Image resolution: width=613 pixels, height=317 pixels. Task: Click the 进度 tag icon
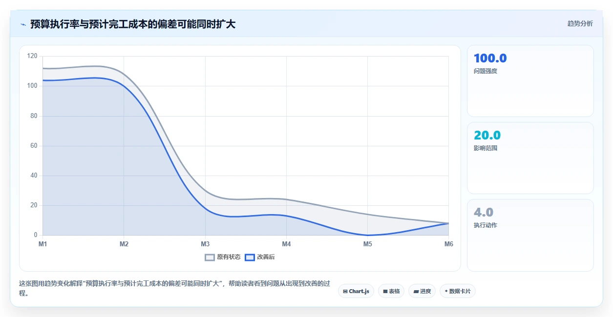(416, 291)
